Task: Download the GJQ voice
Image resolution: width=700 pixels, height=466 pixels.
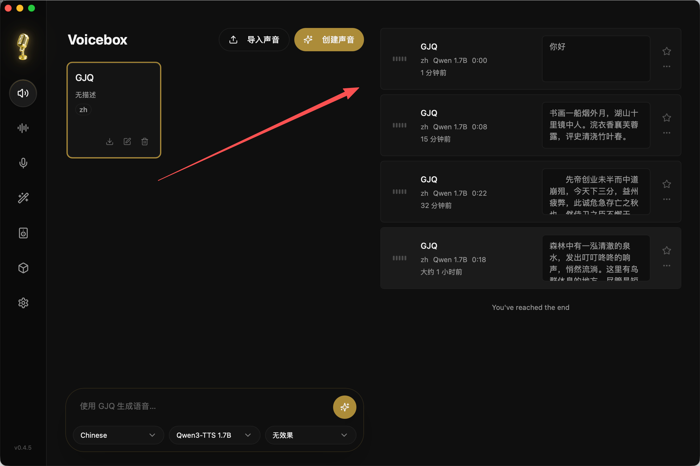Action: [110, 142]
